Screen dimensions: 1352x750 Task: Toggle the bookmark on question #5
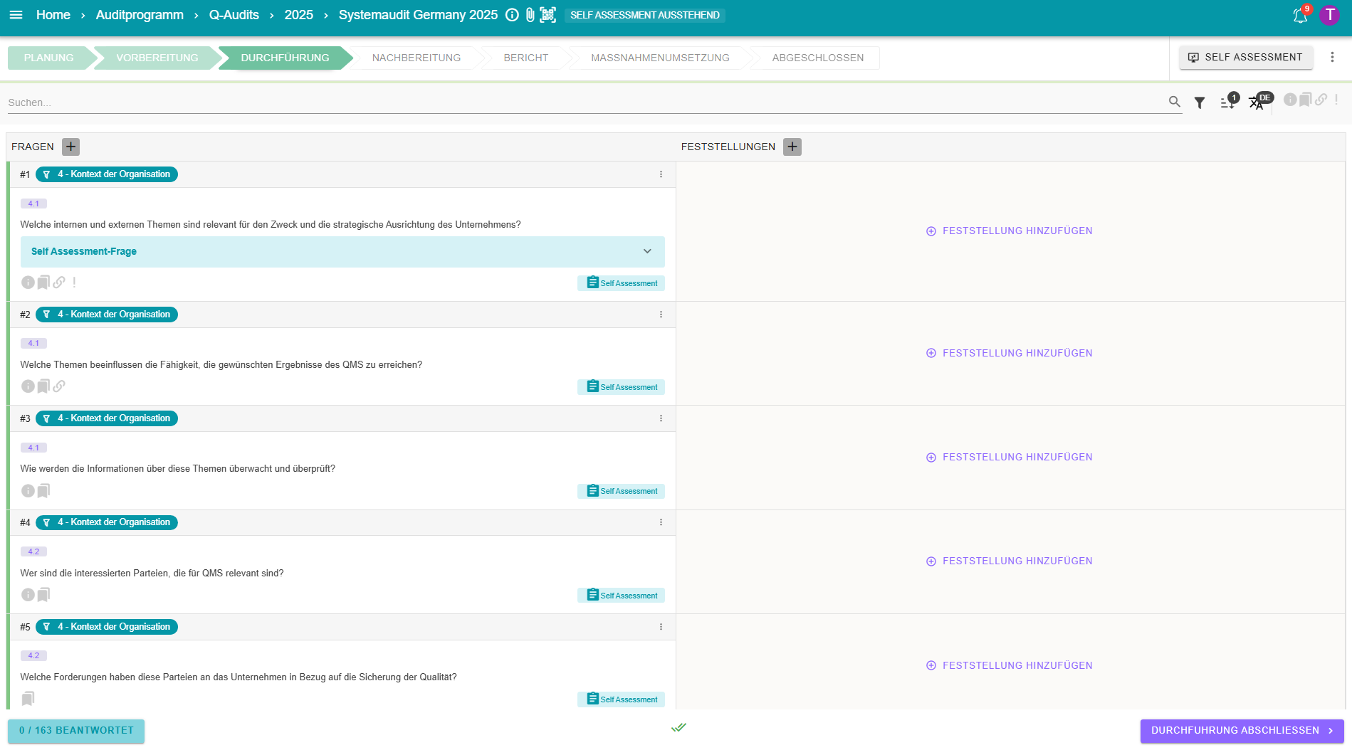coord(28,699)
